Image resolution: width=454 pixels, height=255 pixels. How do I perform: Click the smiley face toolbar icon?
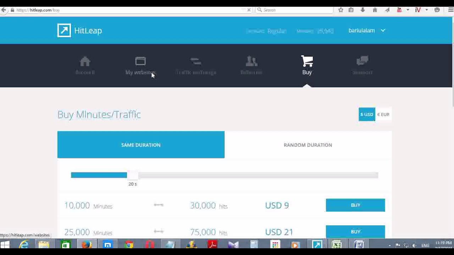coord(437,10)
